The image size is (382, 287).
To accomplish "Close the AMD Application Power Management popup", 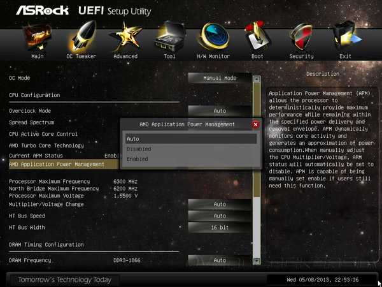I will (255, 124).
